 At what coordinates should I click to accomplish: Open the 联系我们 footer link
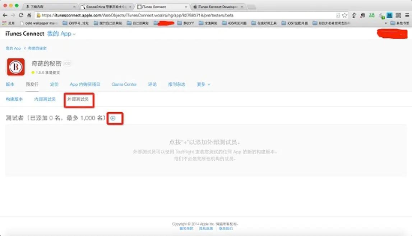(226, 229)
